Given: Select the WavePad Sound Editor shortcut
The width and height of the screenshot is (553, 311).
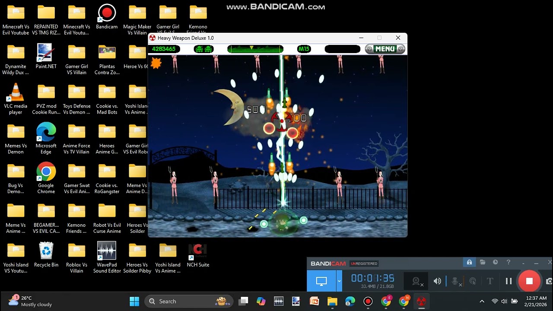Looking at the screenshot, I should point(107,258).
